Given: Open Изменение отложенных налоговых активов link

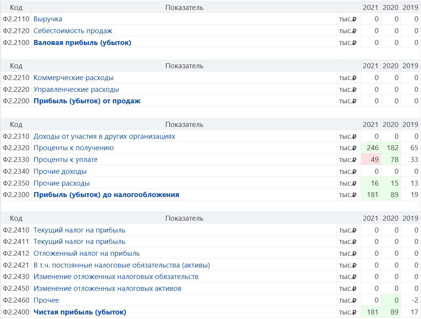Looking at the screenshot, I should [107, 289].
